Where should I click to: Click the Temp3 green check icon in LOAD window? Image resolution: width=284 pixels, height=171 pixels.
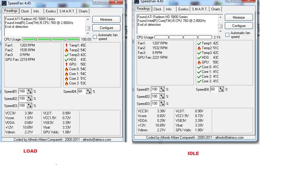[67, 55]
